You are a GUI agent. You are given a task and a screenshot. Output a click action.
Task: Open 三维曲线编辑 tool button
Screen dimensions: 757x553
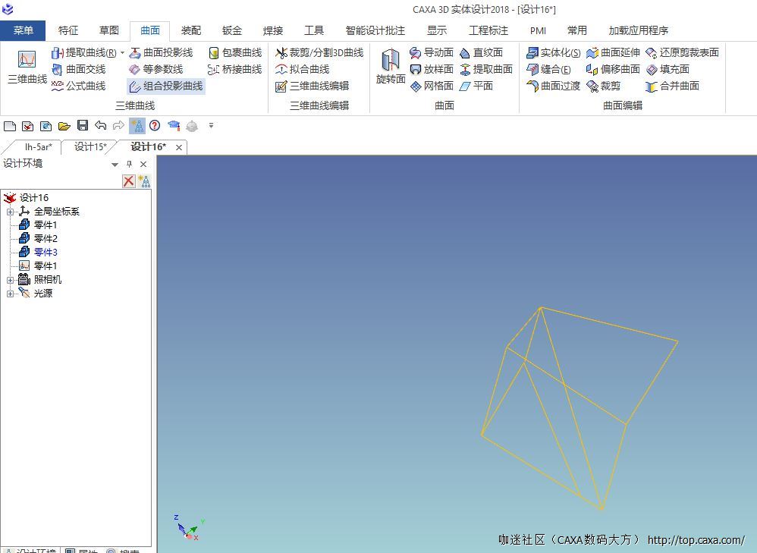pyautogui.click(x=312, y=86)
